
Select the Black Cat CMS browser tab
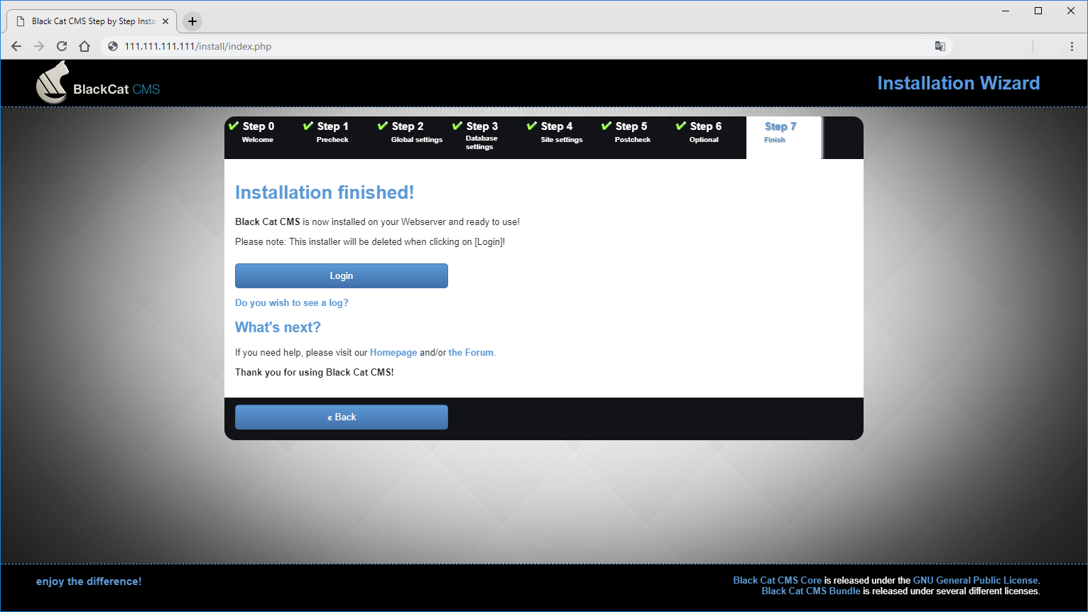click(91, 21)
